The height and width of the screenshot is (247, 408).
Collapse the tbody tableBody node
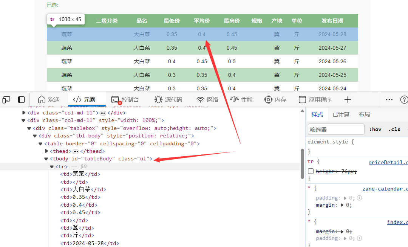pos(46,159)
